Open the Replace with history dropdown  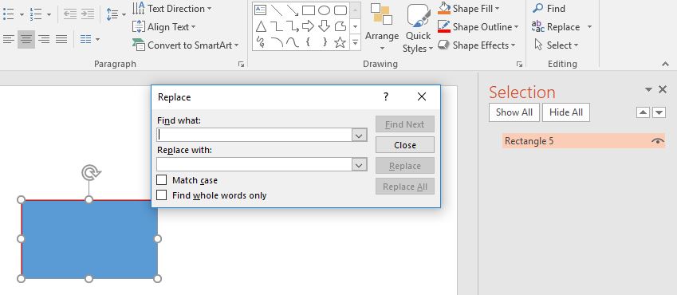click(359, 164)
